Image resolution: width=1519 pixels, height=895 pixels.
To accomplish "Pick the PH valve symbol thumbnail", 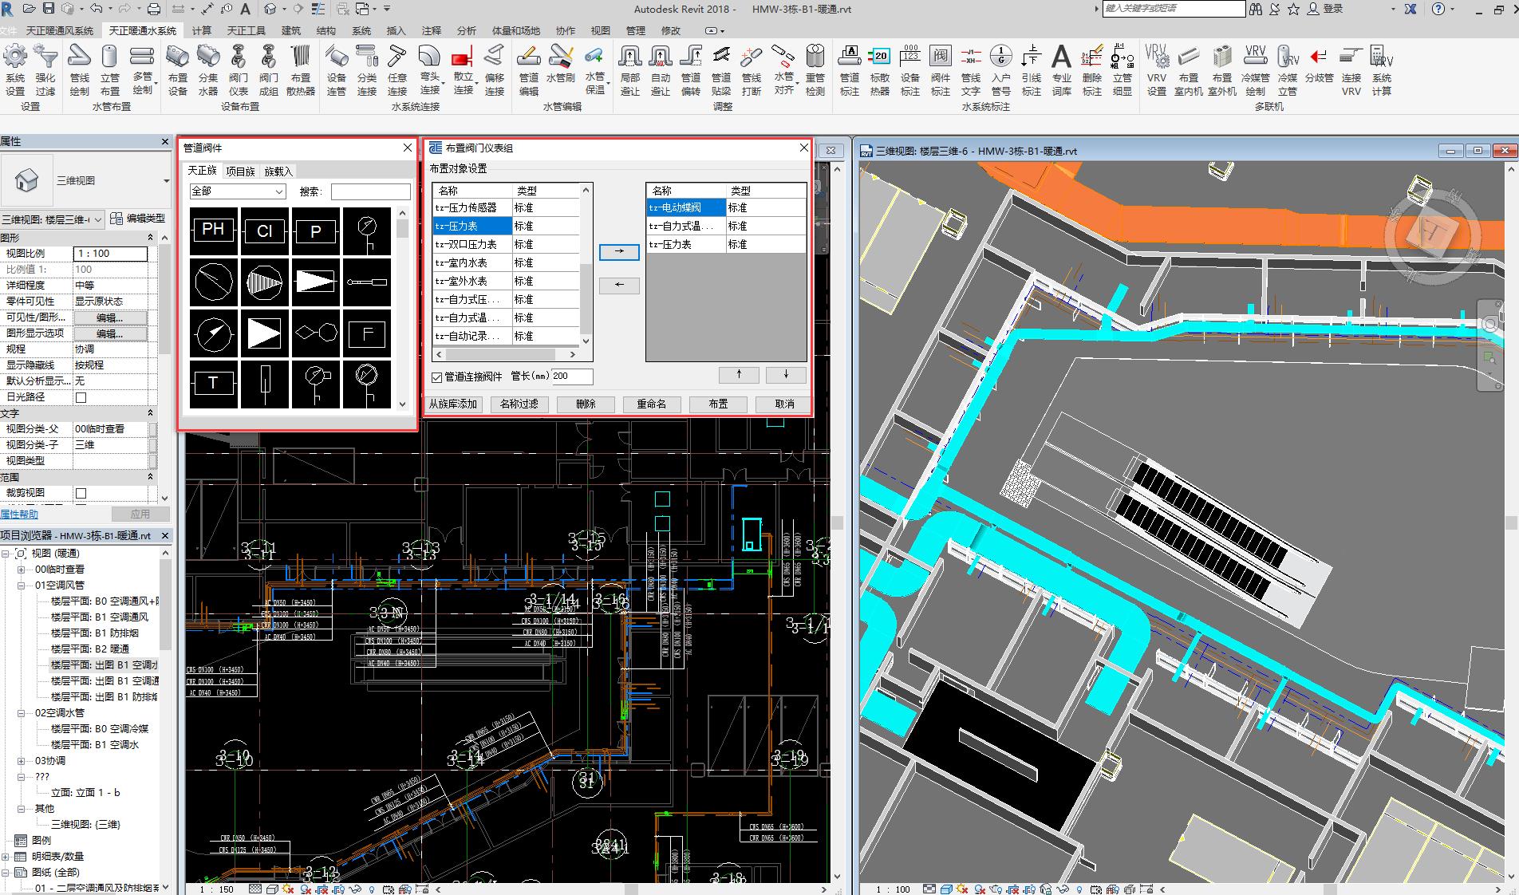I will [213, 231].
